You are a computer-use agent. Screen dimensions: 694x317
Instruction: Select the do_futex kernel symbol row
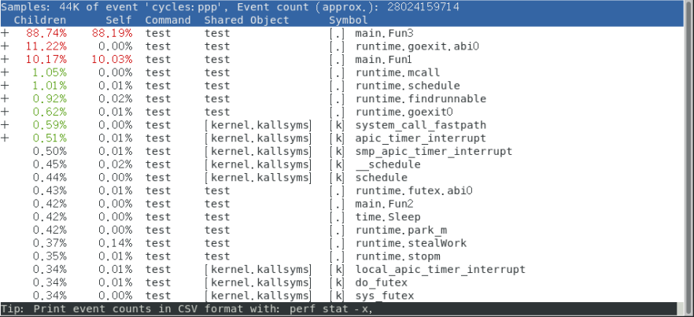tap(382, 282)
